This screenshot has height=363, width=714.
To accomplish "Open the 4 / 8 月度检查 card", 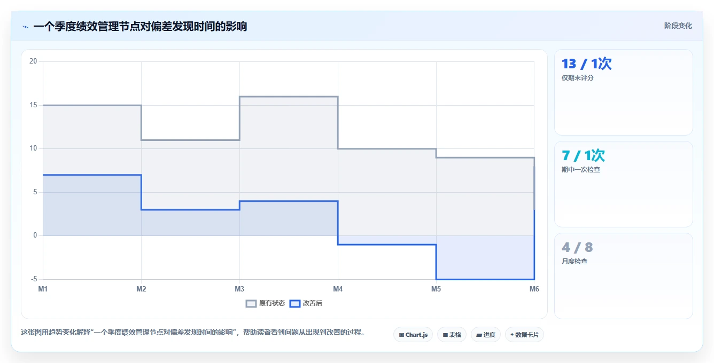I will 624,276.
